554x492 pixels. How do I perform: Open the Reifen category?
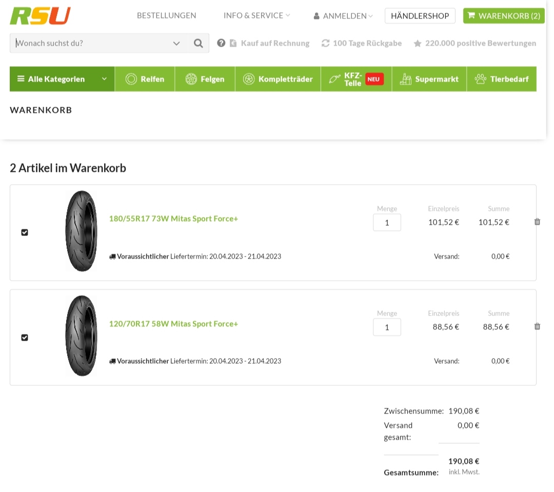click(145, 79)
